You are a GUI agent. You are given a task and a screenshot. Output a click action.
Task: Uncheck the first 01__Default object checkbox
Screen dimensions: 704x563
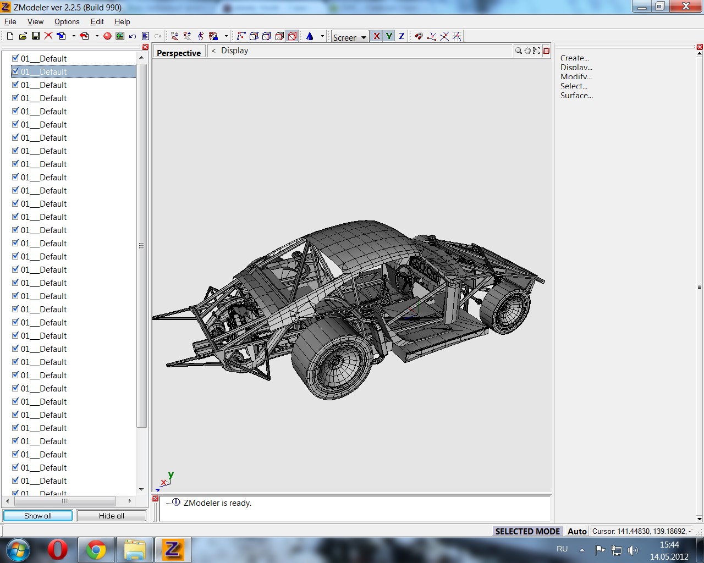tap(15, 58)
